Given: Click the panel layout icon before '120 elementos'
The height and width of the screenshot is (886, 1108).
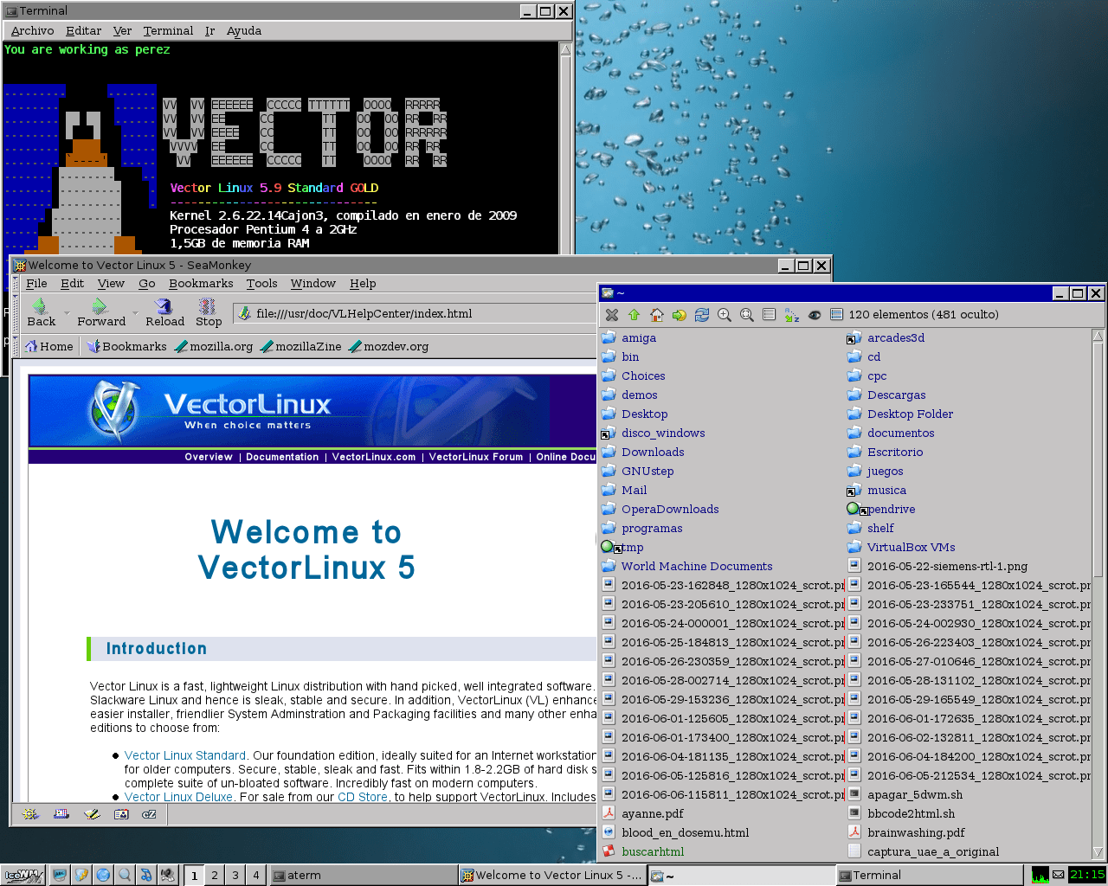Looking at the screenshot, I should (x=836, y=315).
